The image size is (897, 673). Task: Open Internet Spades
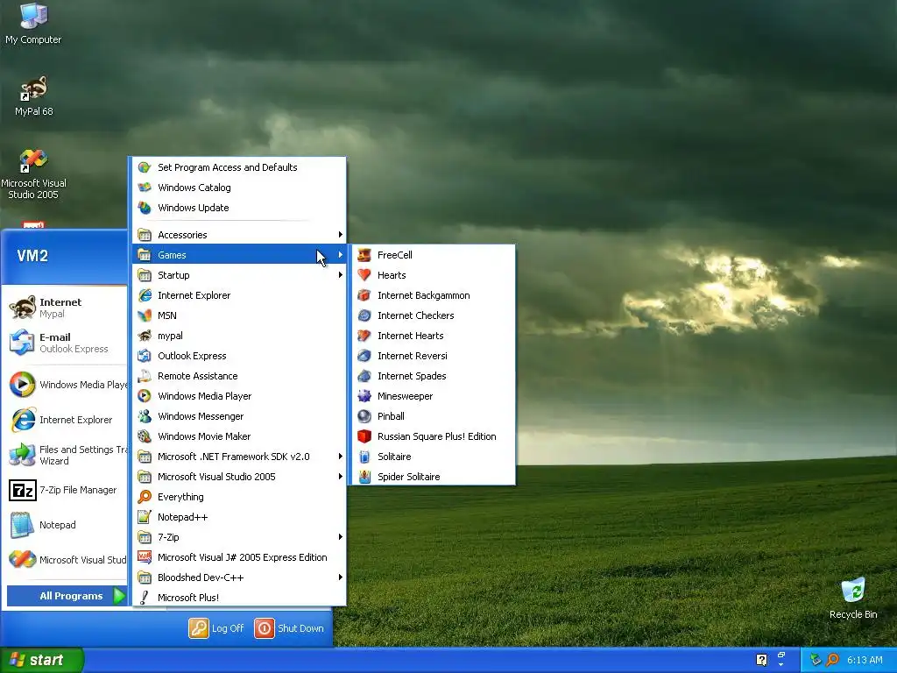tap(433, 376)
